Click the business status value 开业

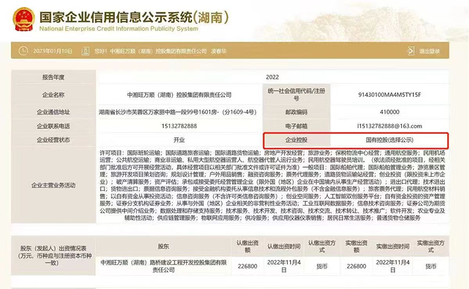[179, 139]
